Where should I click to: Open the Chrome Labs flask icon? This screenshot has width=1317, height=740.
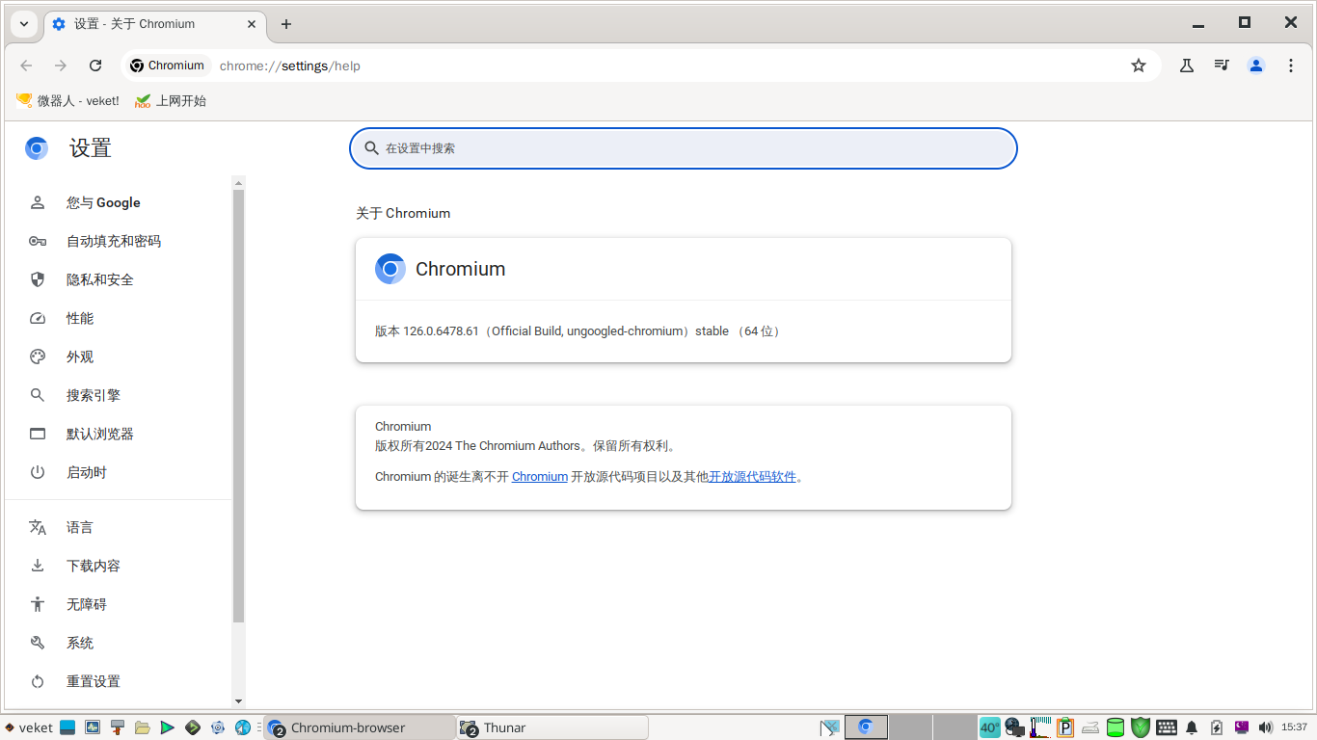point(1187,66)
